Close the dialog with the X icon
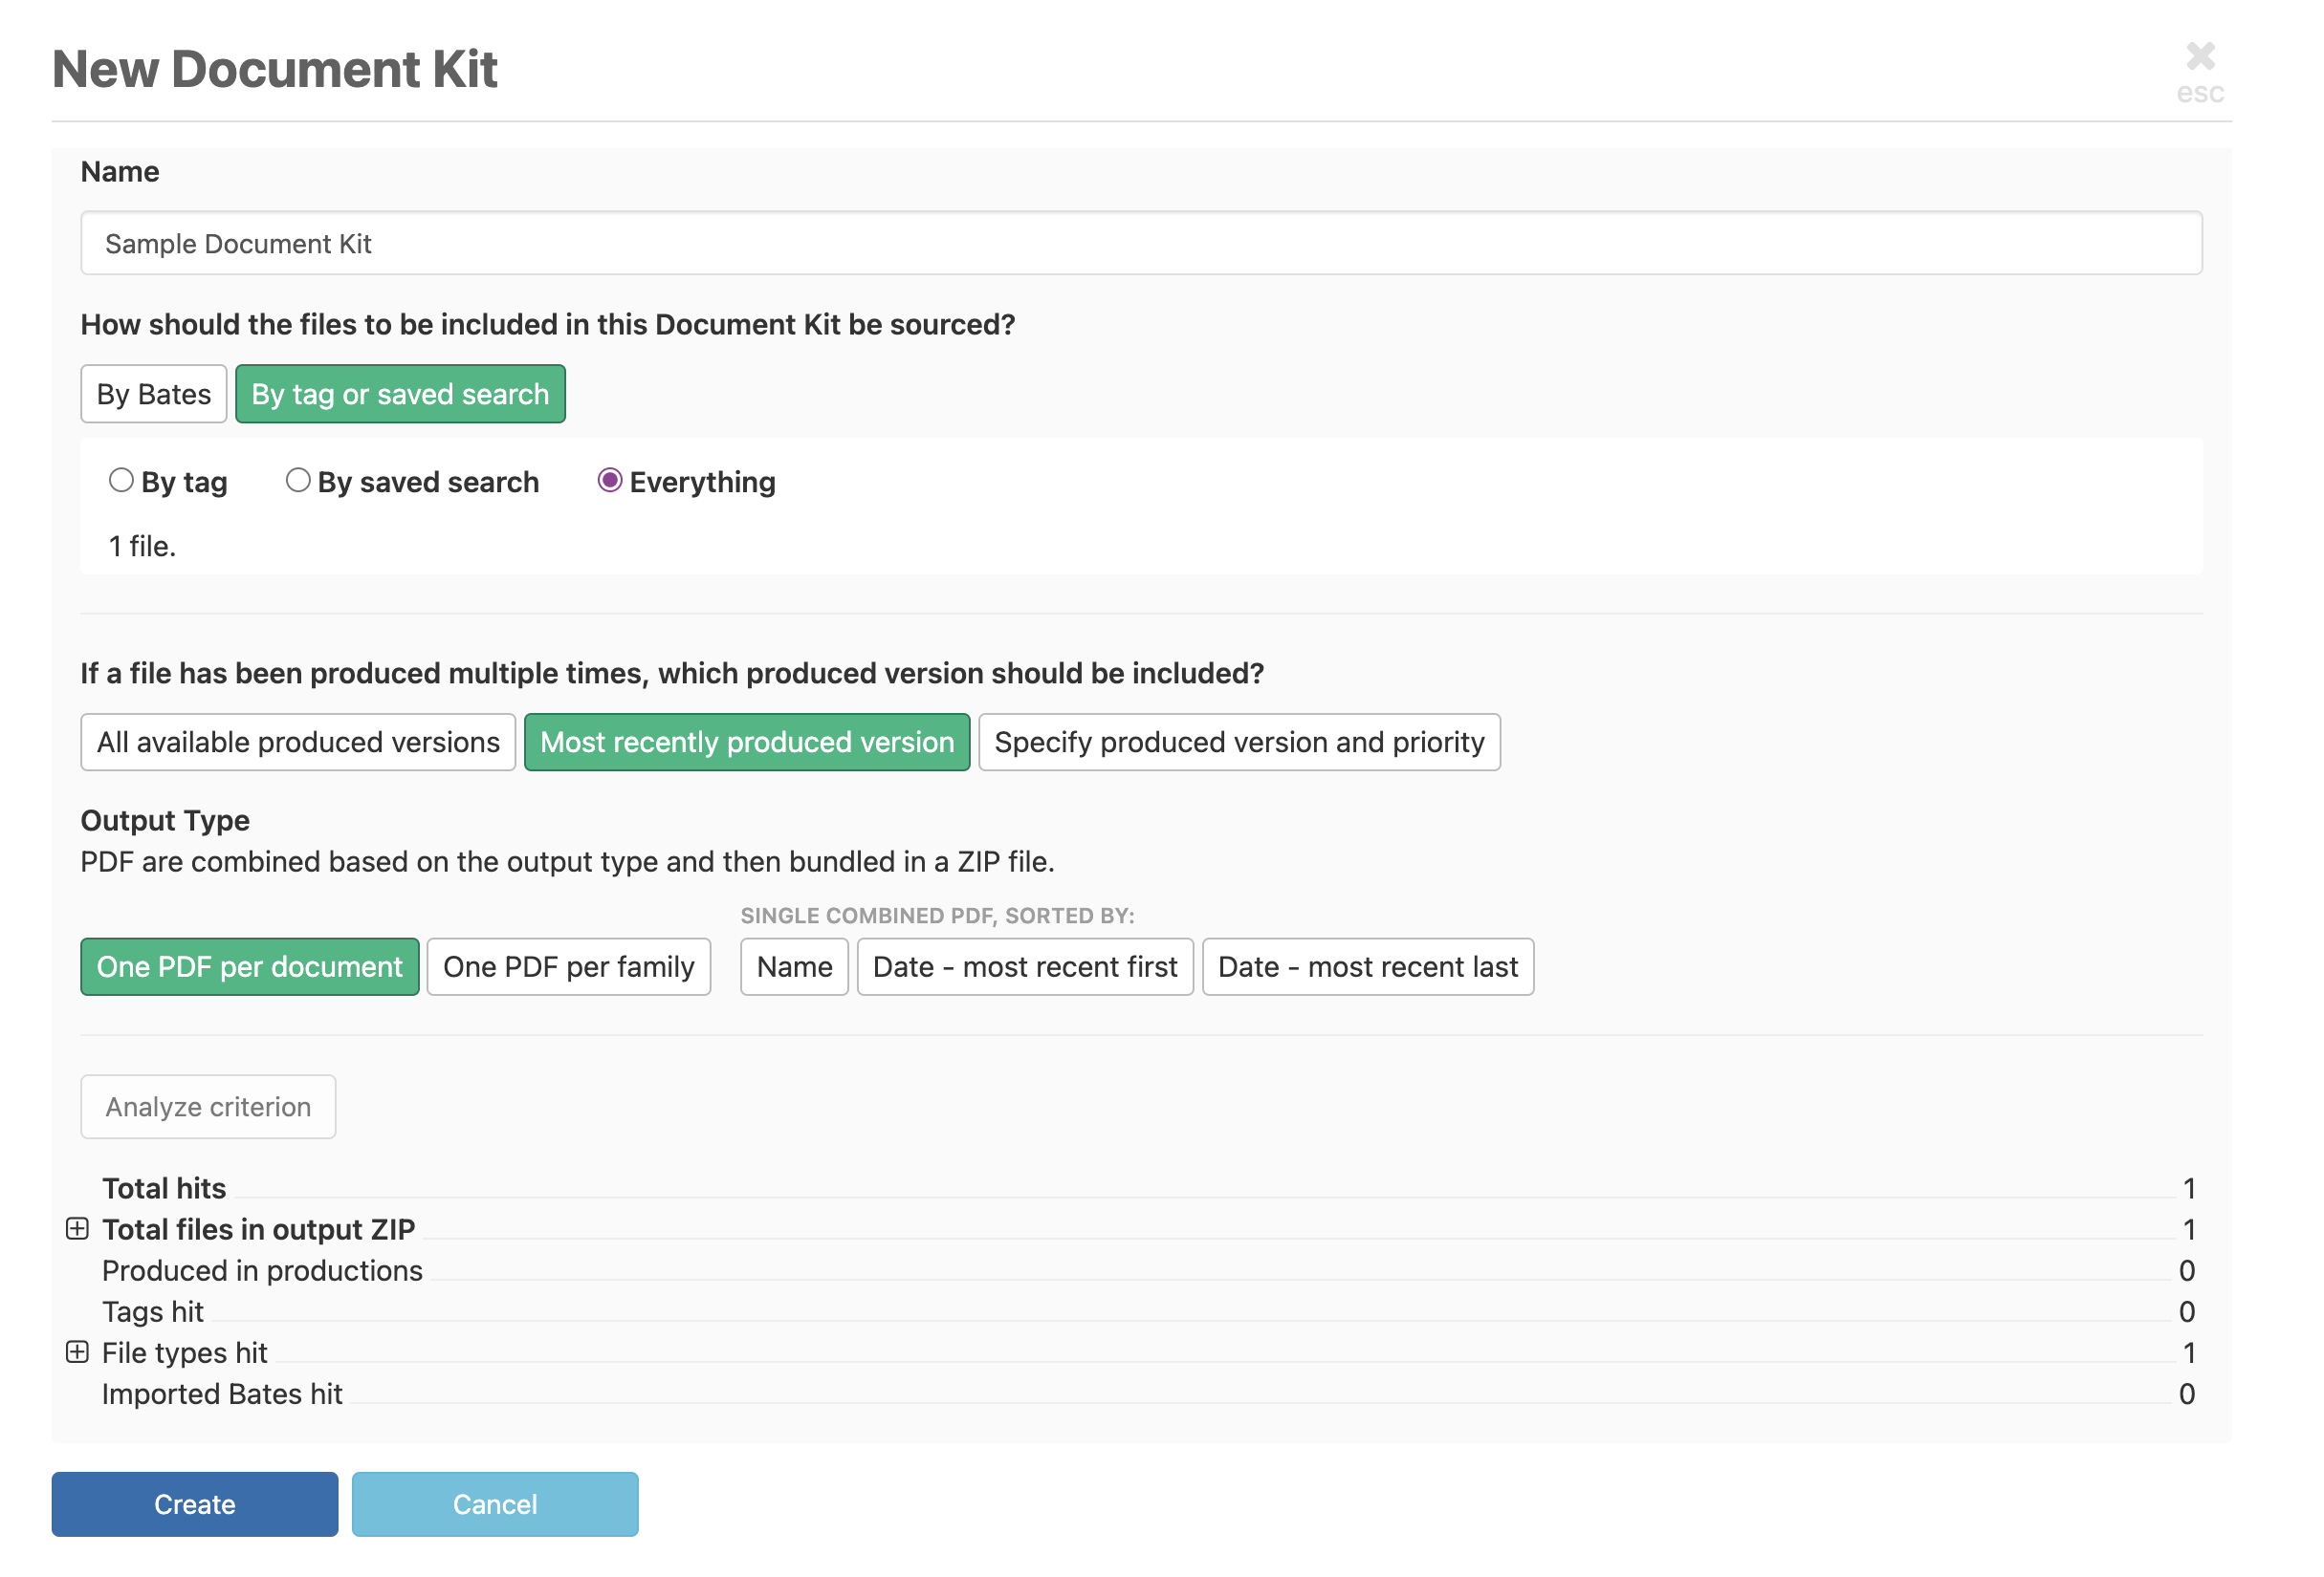 pyautogui.click(x=2199, y=57)
